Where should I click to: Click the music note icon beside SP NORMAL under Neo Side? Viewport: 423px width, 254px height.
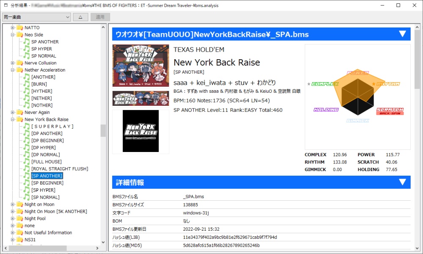coord(26,55)
